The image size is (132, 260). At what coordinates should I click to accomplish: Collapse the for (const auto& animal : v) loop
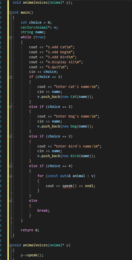(11, 176)
